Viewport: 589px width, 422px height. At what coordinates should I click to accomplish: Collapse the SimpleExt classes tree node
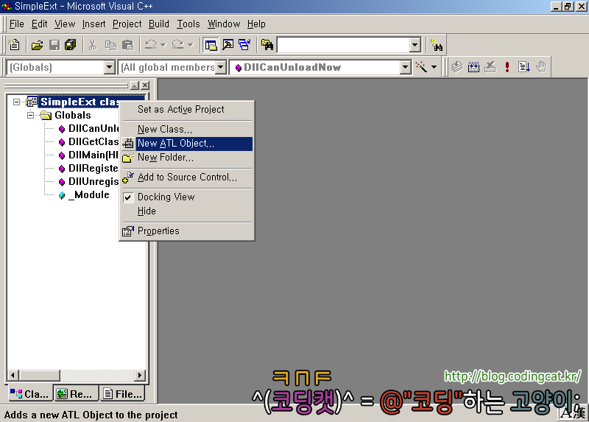tap(16, 102)
